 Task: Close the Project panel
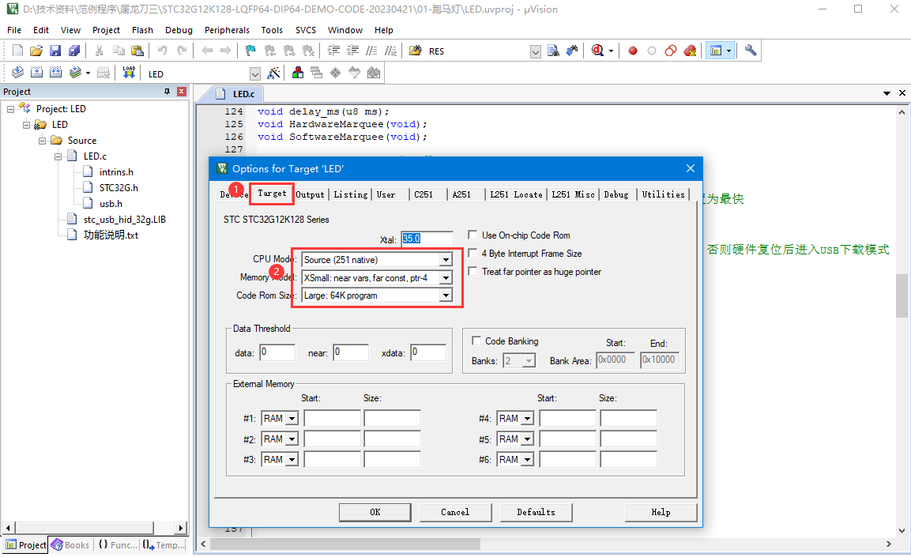click(x=181, y=92)
